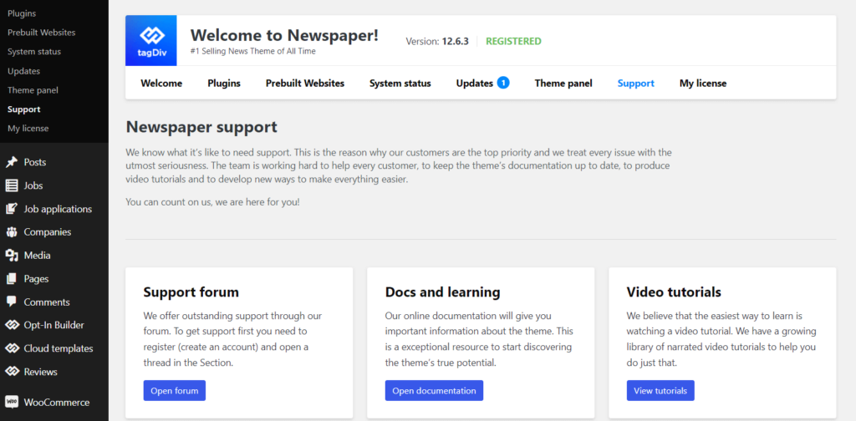This screenshot has height=421, width=856.
Task: Open the Pages menu label
Action: pyautogui.click(x=36, y=279)
